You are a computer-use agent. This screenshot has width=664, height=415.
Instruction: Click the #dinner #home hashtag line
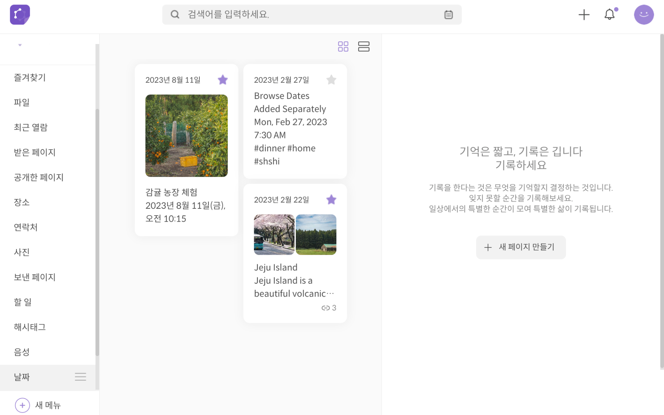point(285,148)
